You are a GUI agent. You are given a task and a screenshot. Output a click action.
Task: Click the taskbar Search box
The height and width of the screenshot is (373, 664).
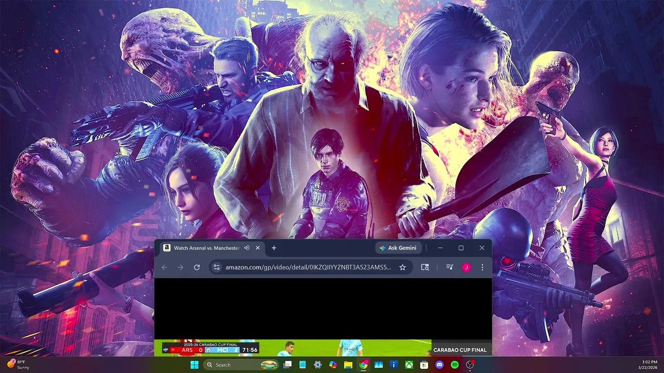pyautogui.click(x=241, y=365)
